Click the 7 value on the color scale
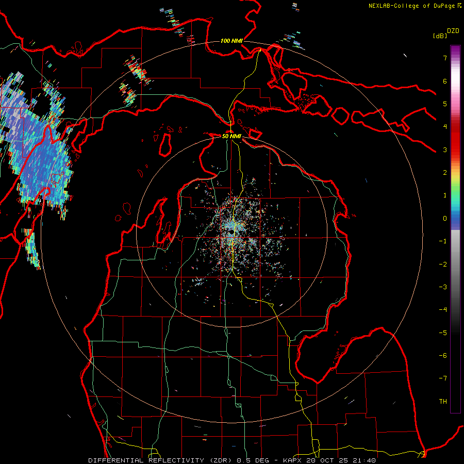Viewport: 464px width, 464px height. click(x=445, y=58)
